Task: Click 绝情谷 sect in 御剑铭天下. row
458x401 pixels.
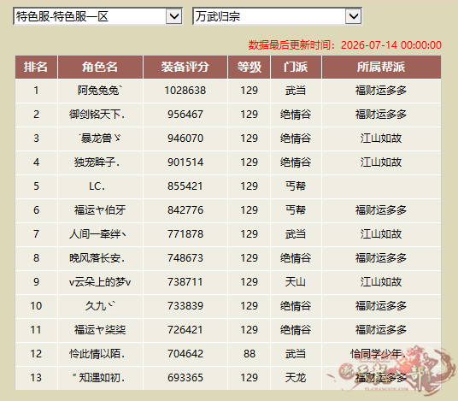Action: click(x=296, y=115)
